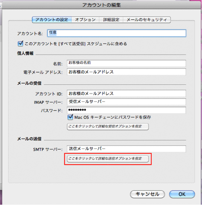
Task: Select the メールのセキュリティ tab
Action: click(x=147, y=20)
